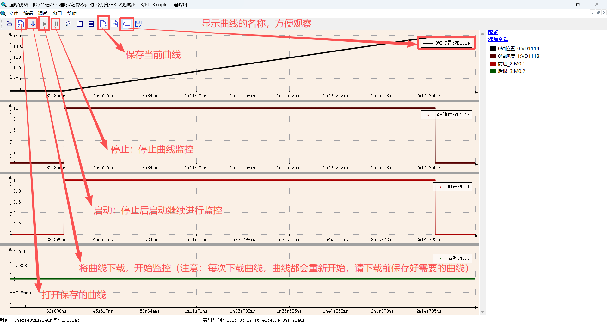Select variable 0轴位置_0:VD1114 in list
The height and width of the screenshot is (322, 607).
(518, 48)
